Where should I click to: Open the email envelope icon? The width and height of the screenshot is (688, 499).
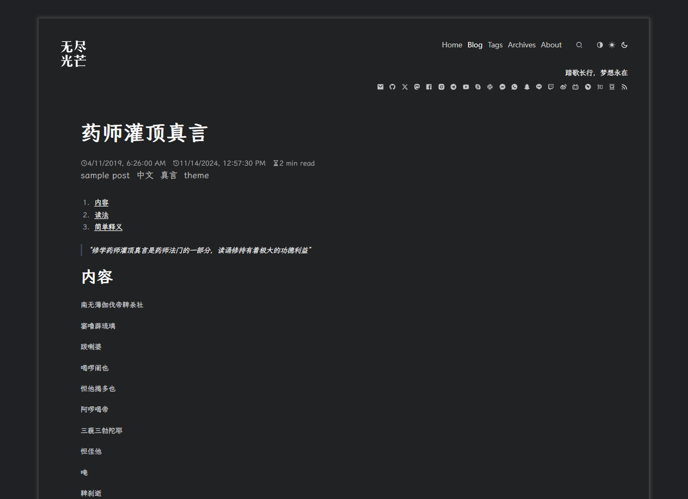click(380, 87)
